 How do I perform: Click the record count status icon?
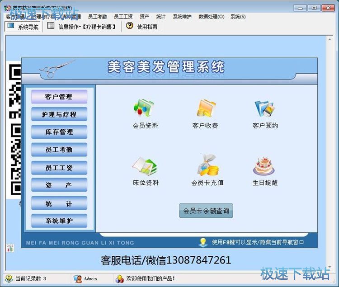tap(9, 279)
